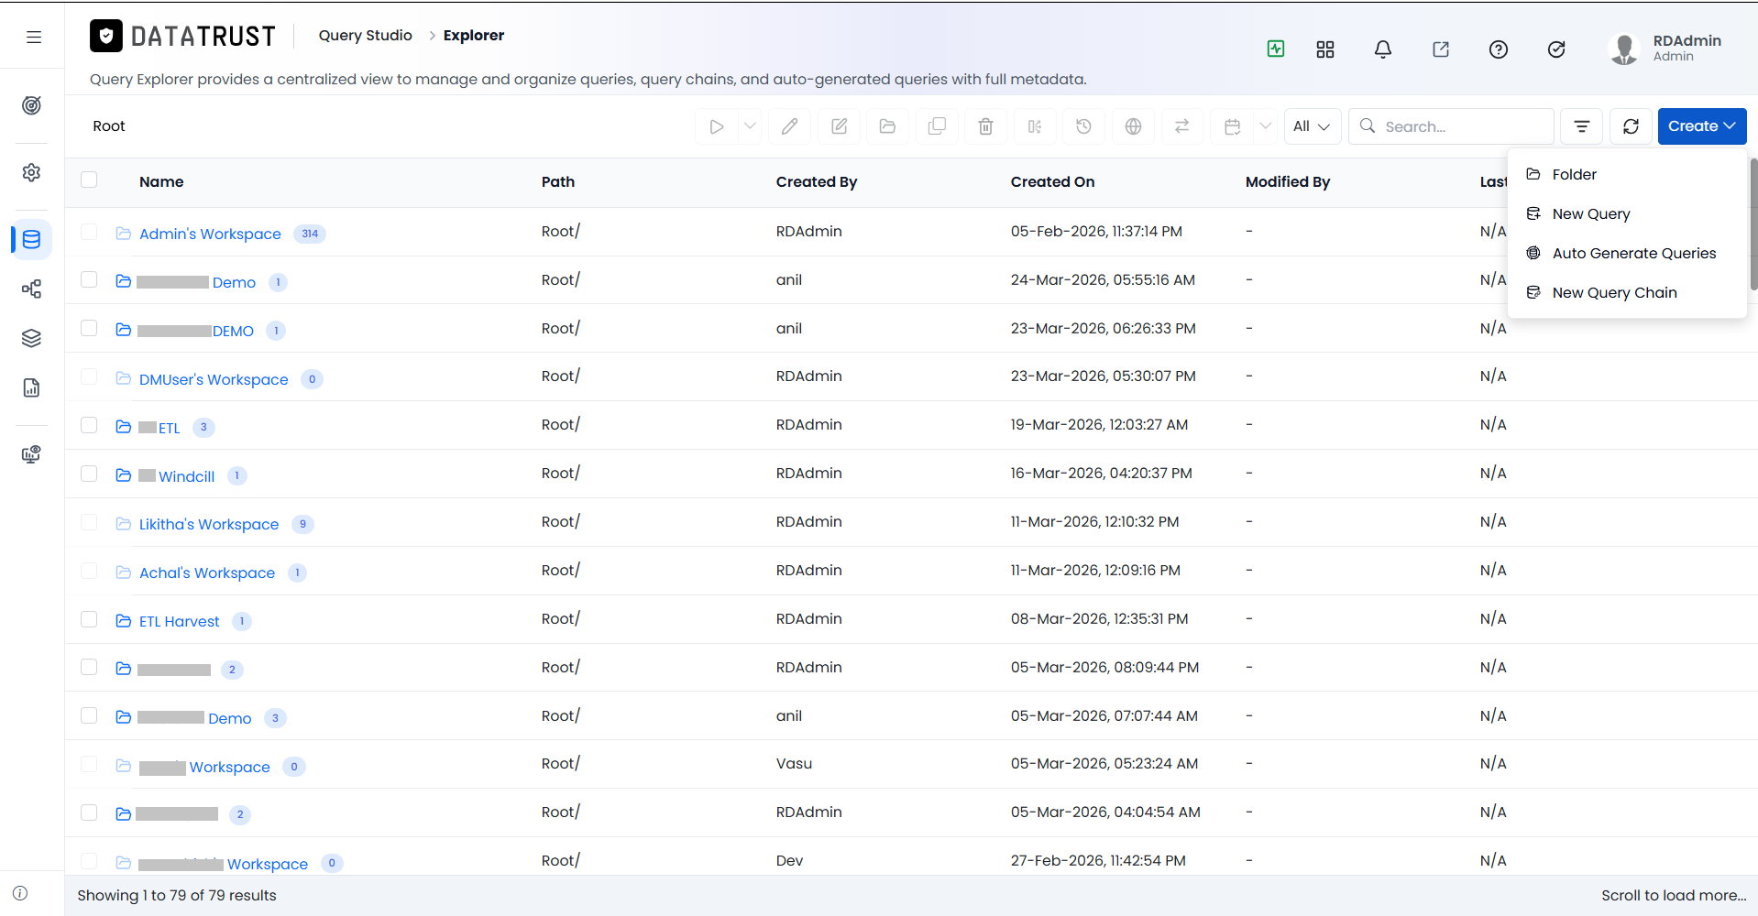Toggle the select-all header checkbox
Screen dimensions: 1758x916
click(x=89, y=180)
